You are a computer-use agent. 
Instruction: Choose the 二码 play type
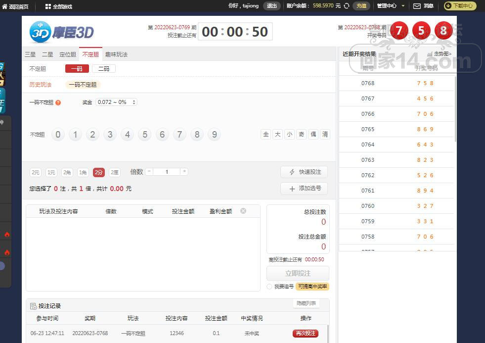104,69
